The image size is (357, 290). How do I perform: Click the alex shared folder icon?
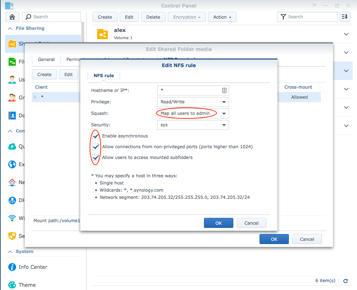click(x=103, y=34)
